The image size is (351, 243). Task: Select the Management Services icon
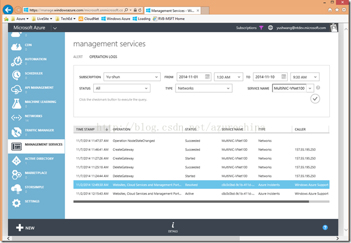16,146
